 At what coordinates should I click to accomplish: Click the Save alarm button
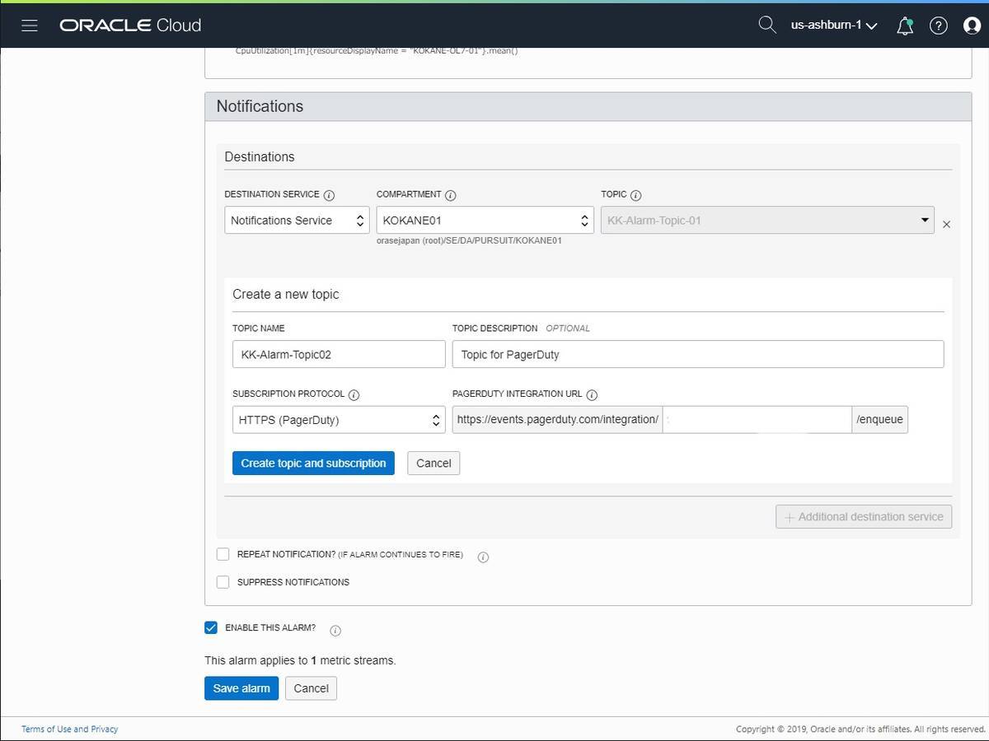[x=241, y=688]
